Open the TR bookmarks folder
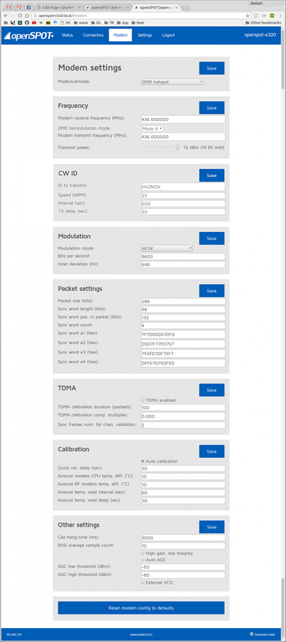The width and height of the screenshot is (286, 642). pyautogui.click(x=109, y=22)
